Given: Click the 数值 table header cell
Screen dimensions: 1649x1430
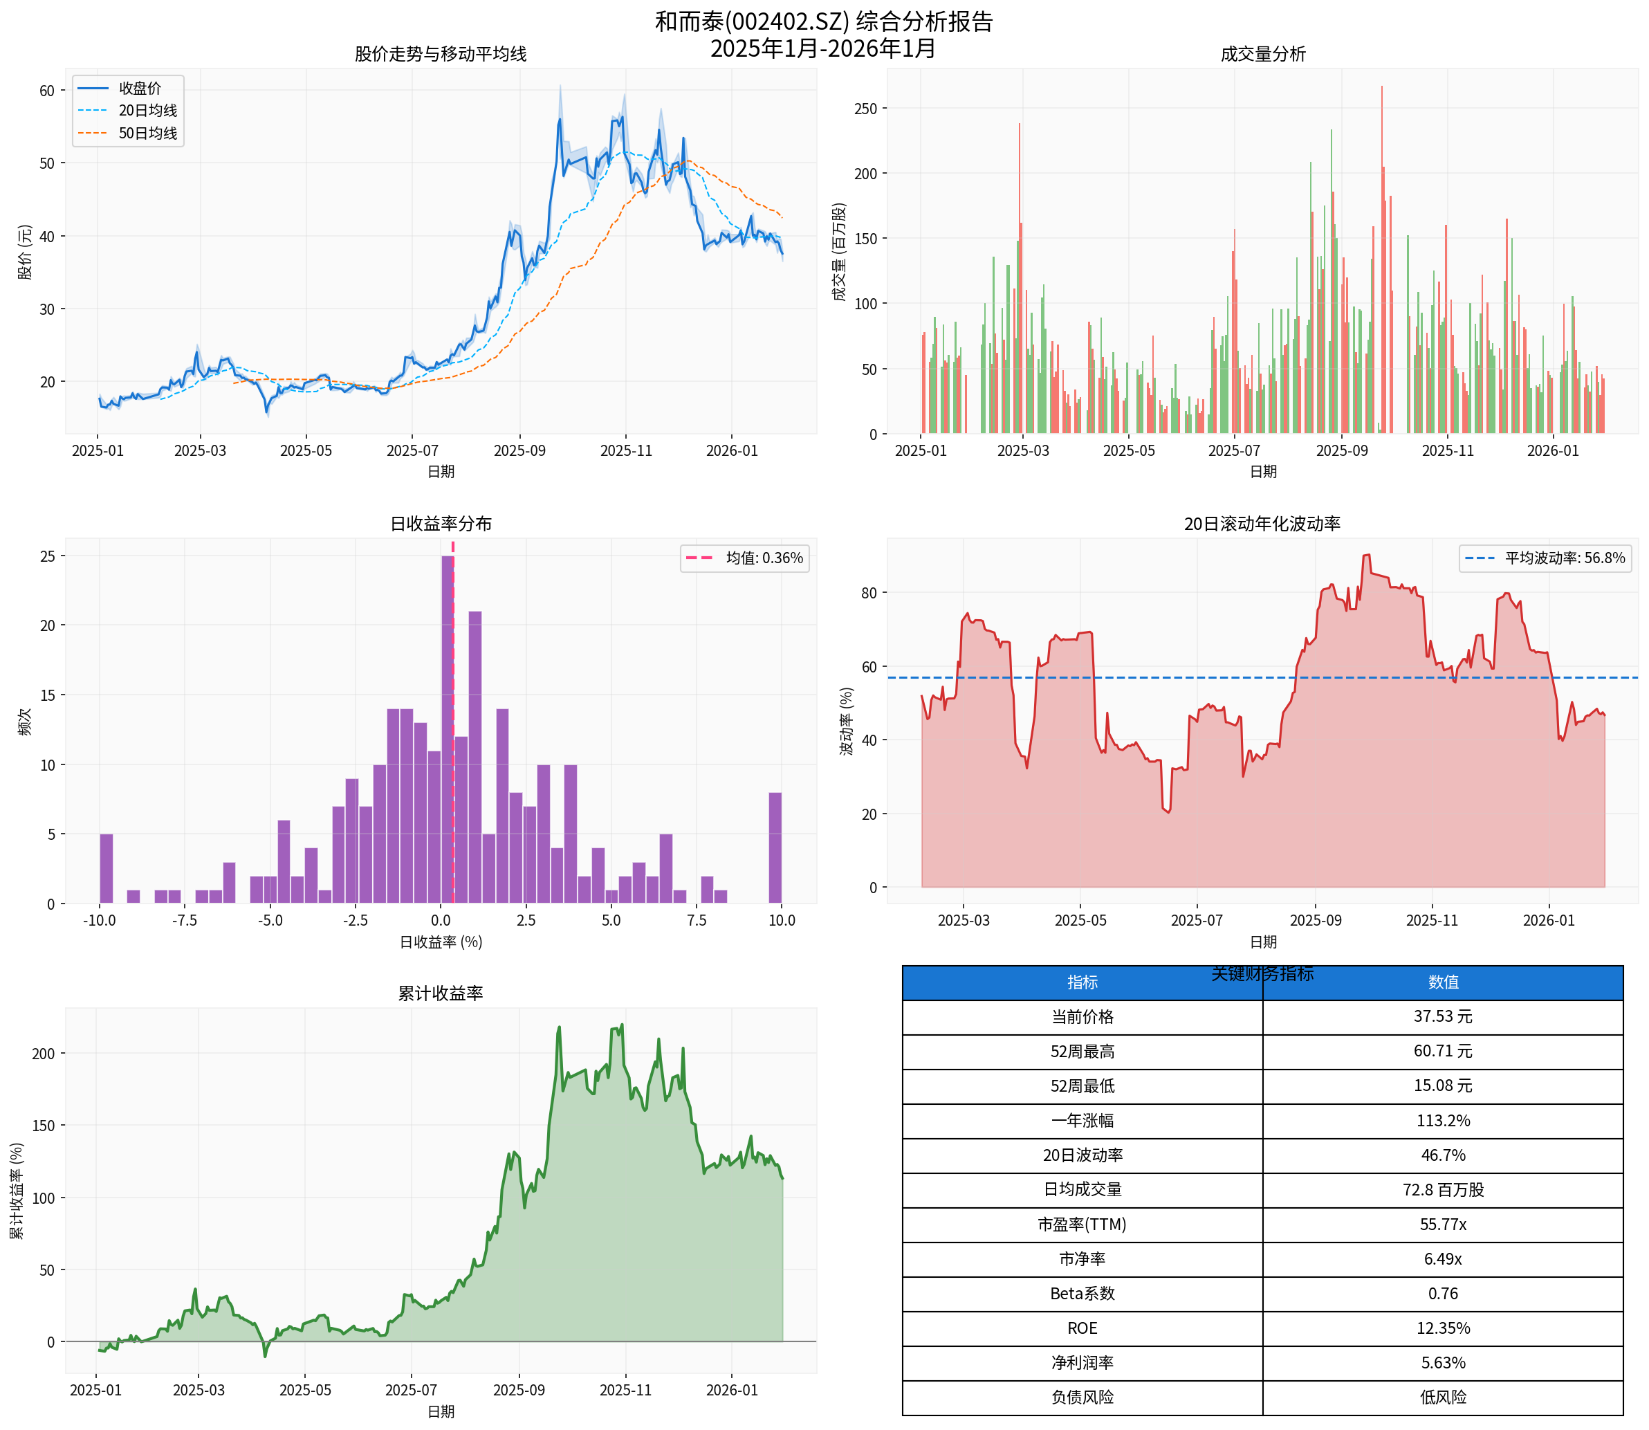Looking at the screenshot, I should click(x=1442, y=982).
